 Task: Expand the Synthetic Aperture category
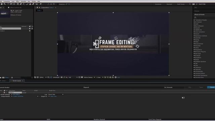[x=194, y=62]
